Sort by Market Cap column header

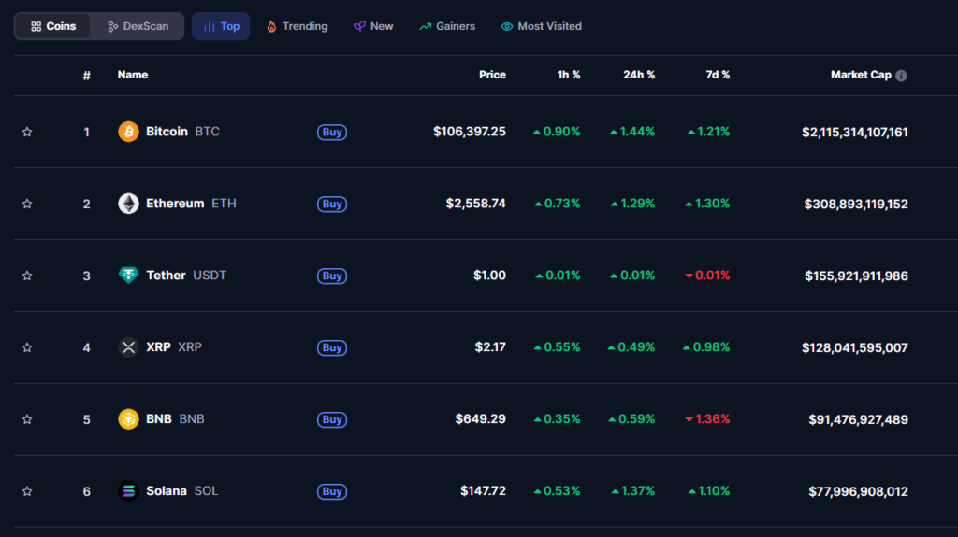[861, 75]
